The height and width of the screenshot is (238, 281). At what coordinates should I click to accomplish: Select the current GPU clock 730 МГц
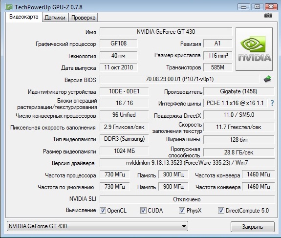coord(115,174)
